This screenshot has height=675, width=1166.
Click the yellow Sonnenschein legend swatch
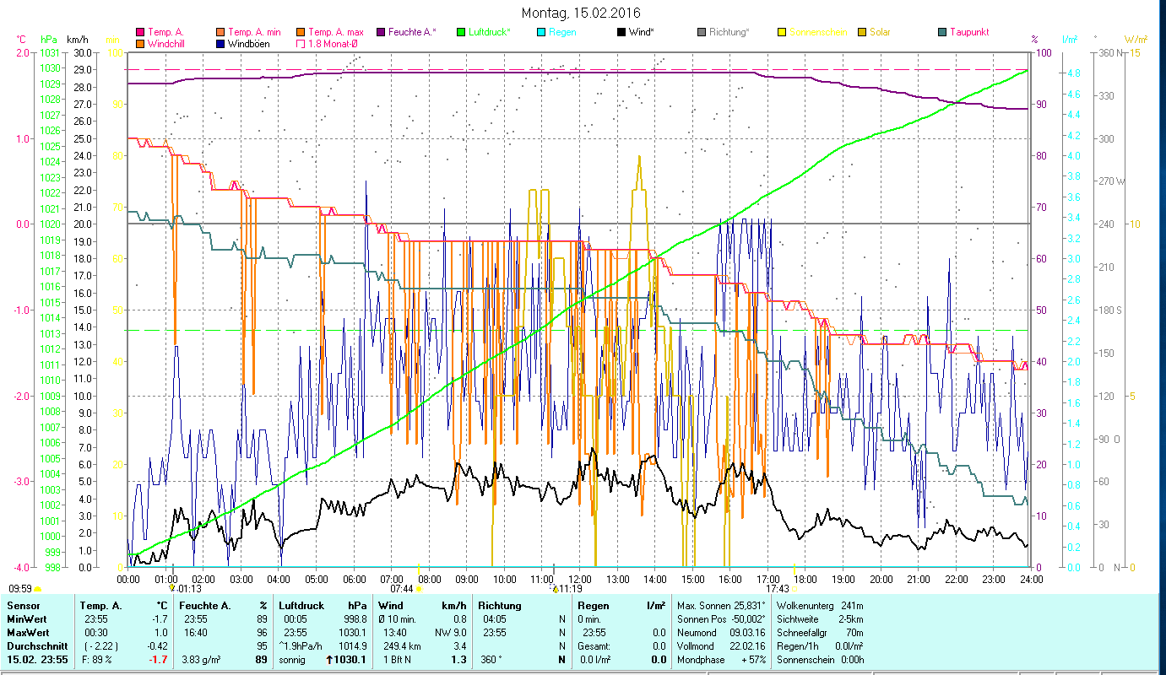783,32
